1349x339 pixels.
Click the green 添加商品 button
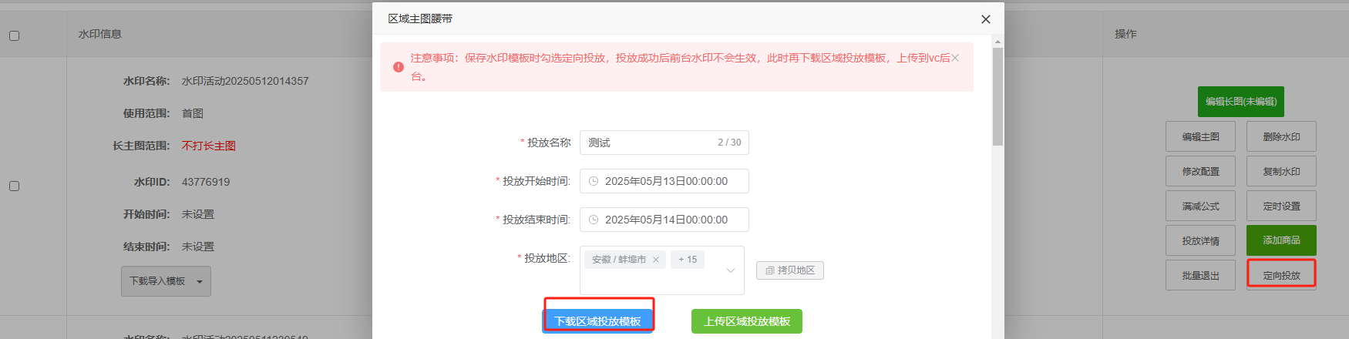tap(1280, 240)
